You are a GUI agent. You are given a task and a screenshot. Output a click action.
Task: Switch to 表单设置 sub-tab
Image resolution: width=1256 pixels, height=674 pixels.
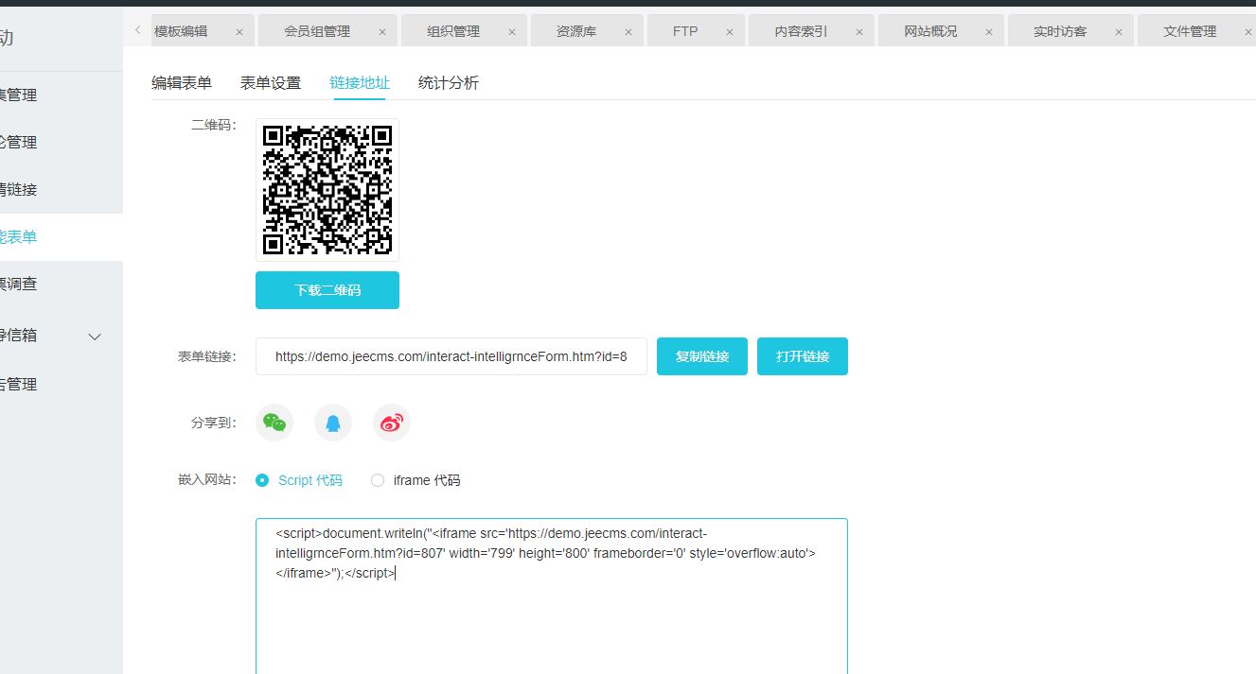(x=271, y=82)
